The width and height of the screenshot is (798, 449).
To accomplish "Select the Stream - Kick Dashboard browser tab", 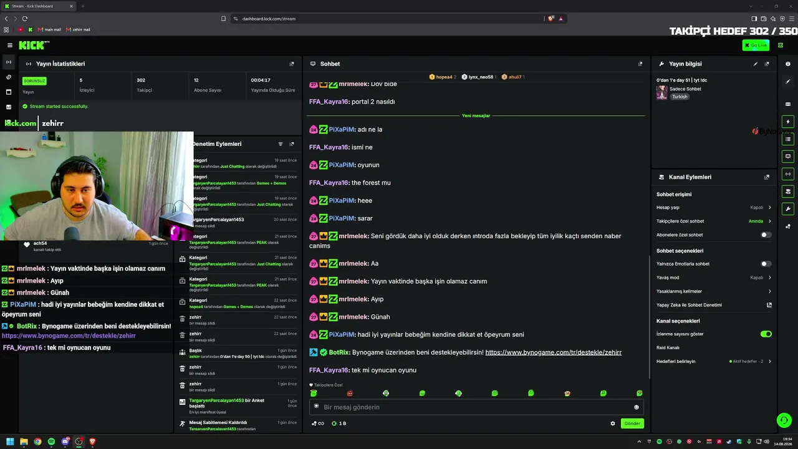I will [37, 6].
